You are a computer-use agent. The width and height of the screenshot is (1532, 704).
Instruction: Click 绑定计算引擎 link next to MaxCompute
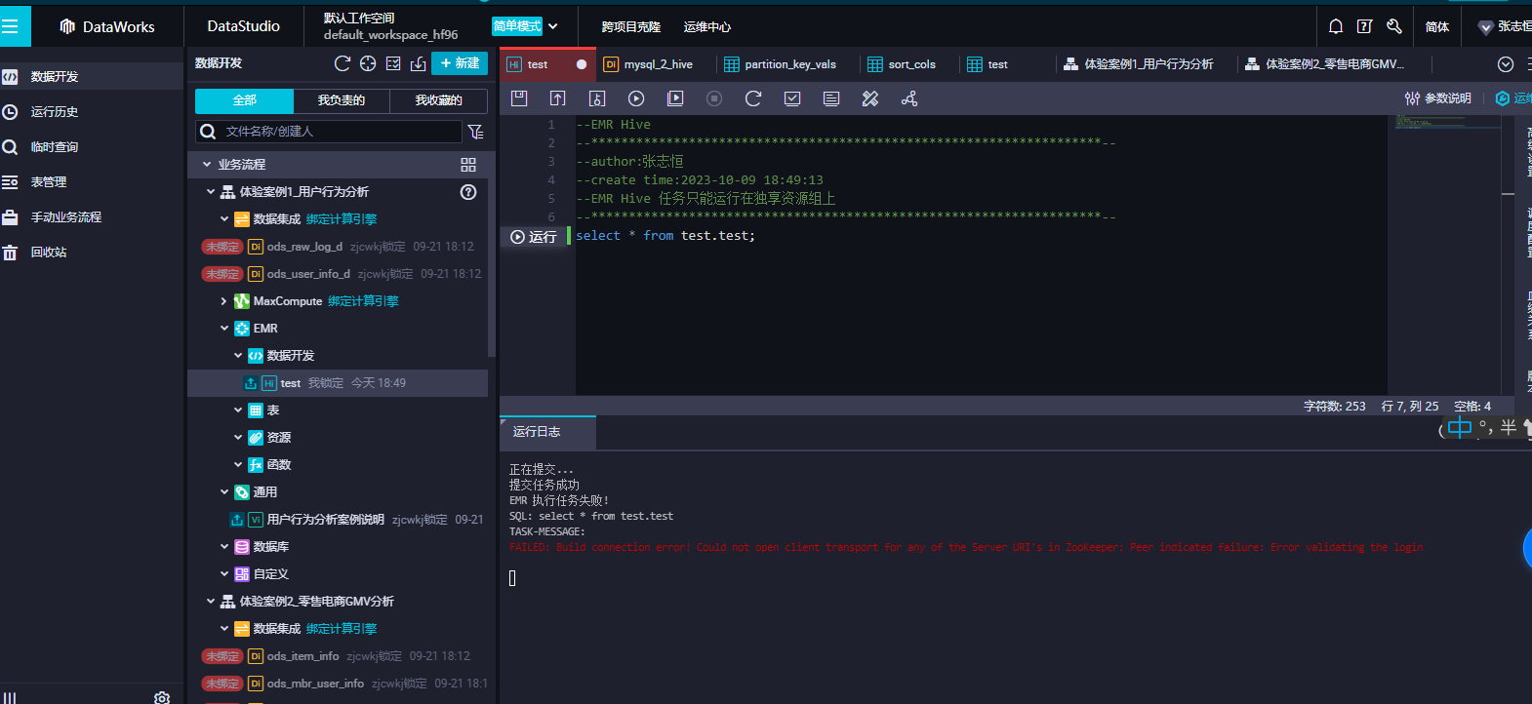point(363,301)
